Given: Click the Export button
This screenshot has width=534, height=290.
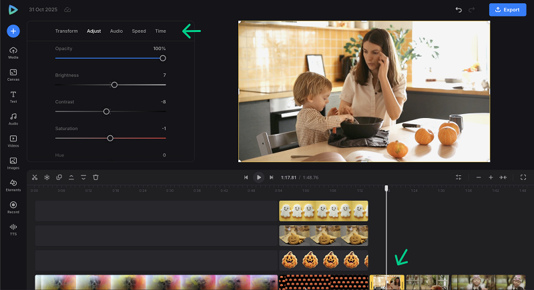Looking at the screenshot, I should click(x=507, y=10).
